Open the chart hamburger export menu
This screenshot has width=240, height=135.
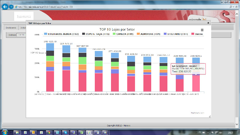click(202, 30)
